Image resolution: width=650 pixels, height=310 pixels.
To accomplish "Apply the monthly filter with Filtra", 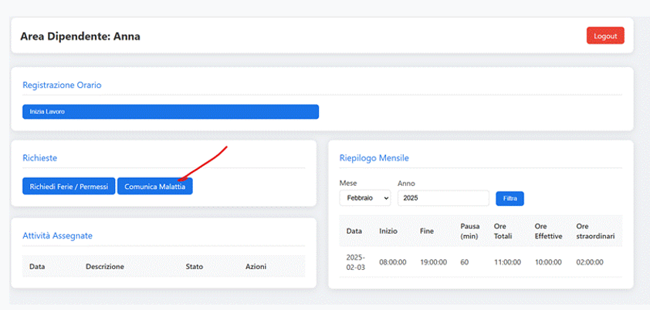I will [x=510, y=199].
